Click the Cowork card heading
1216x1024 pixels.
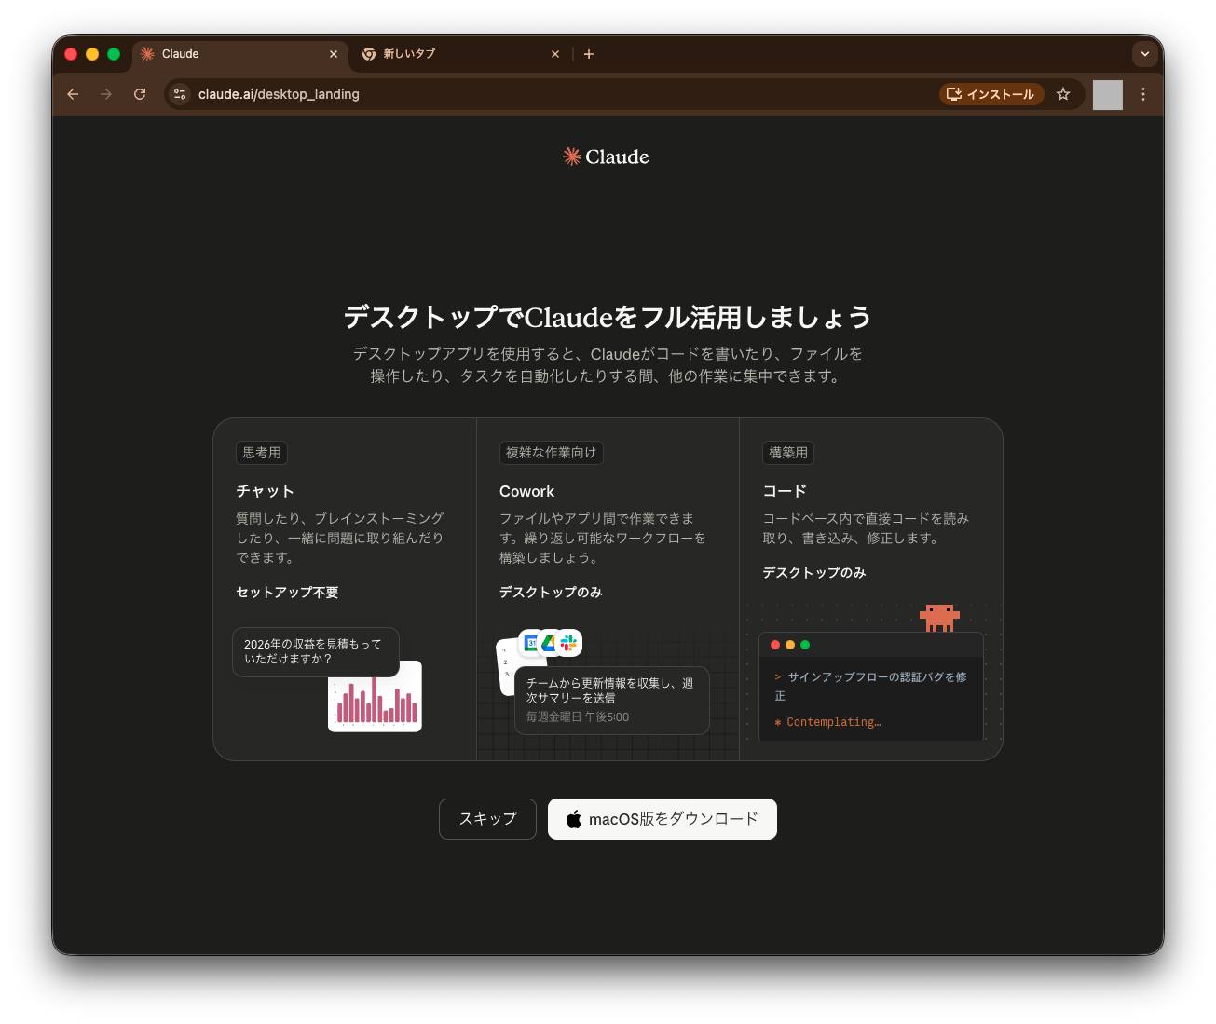point(526,491)
